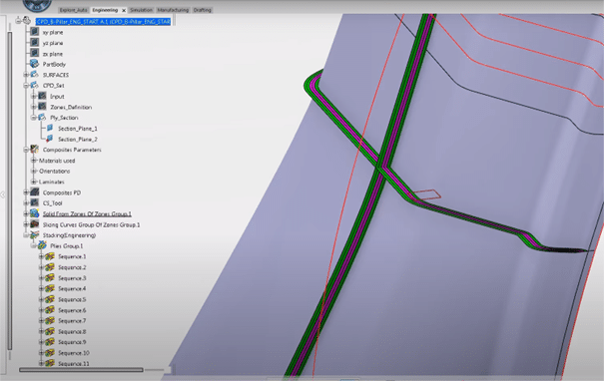This screenshot has width=604, height=381.
Task: Open the Manufacturing tab
Action: point(173,10)
